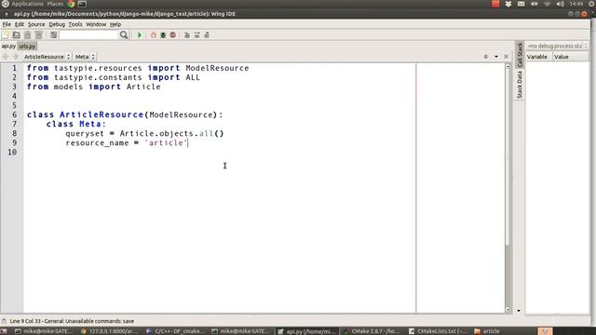Click scrollbar down arrow in editor

coord(508,310)
